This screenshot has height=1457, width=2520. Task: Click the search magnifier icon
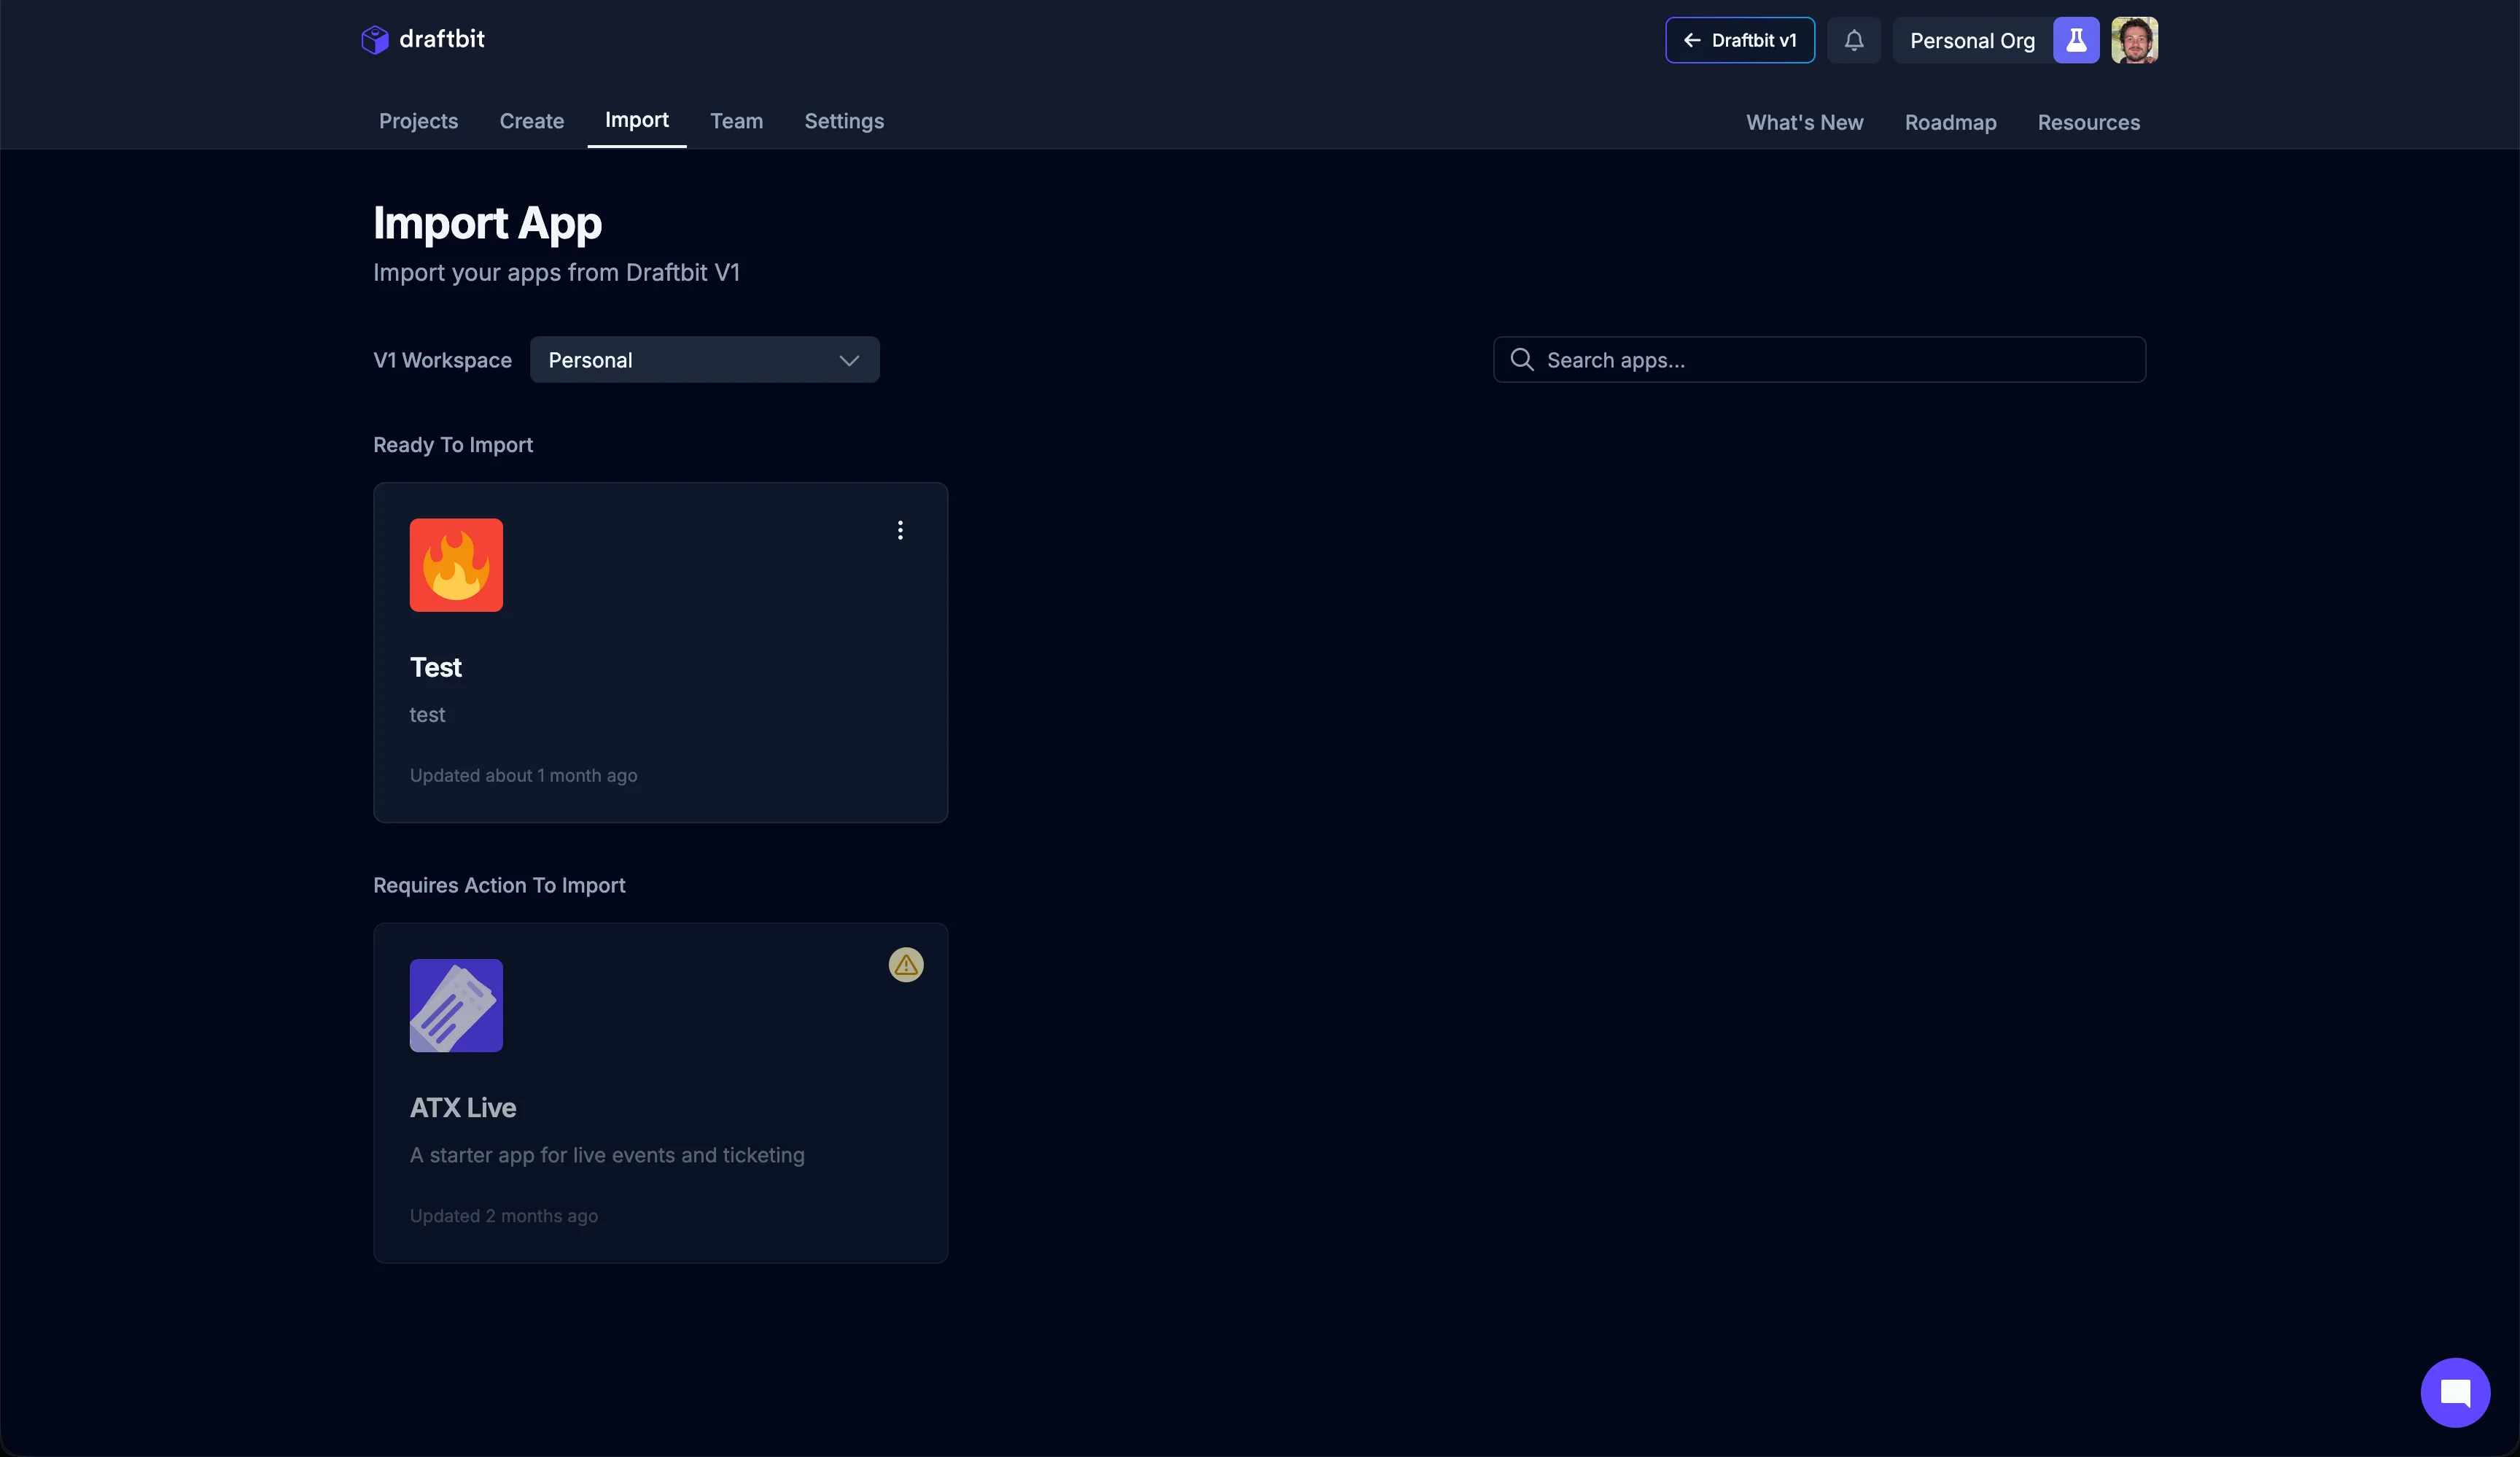[1522, 360]
